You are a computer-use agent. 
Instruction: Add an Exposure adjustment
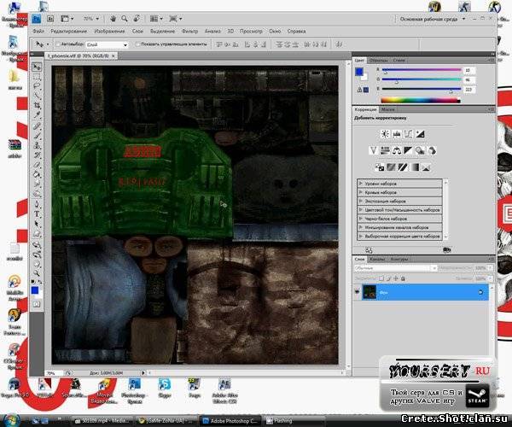[x=420, y=134]
